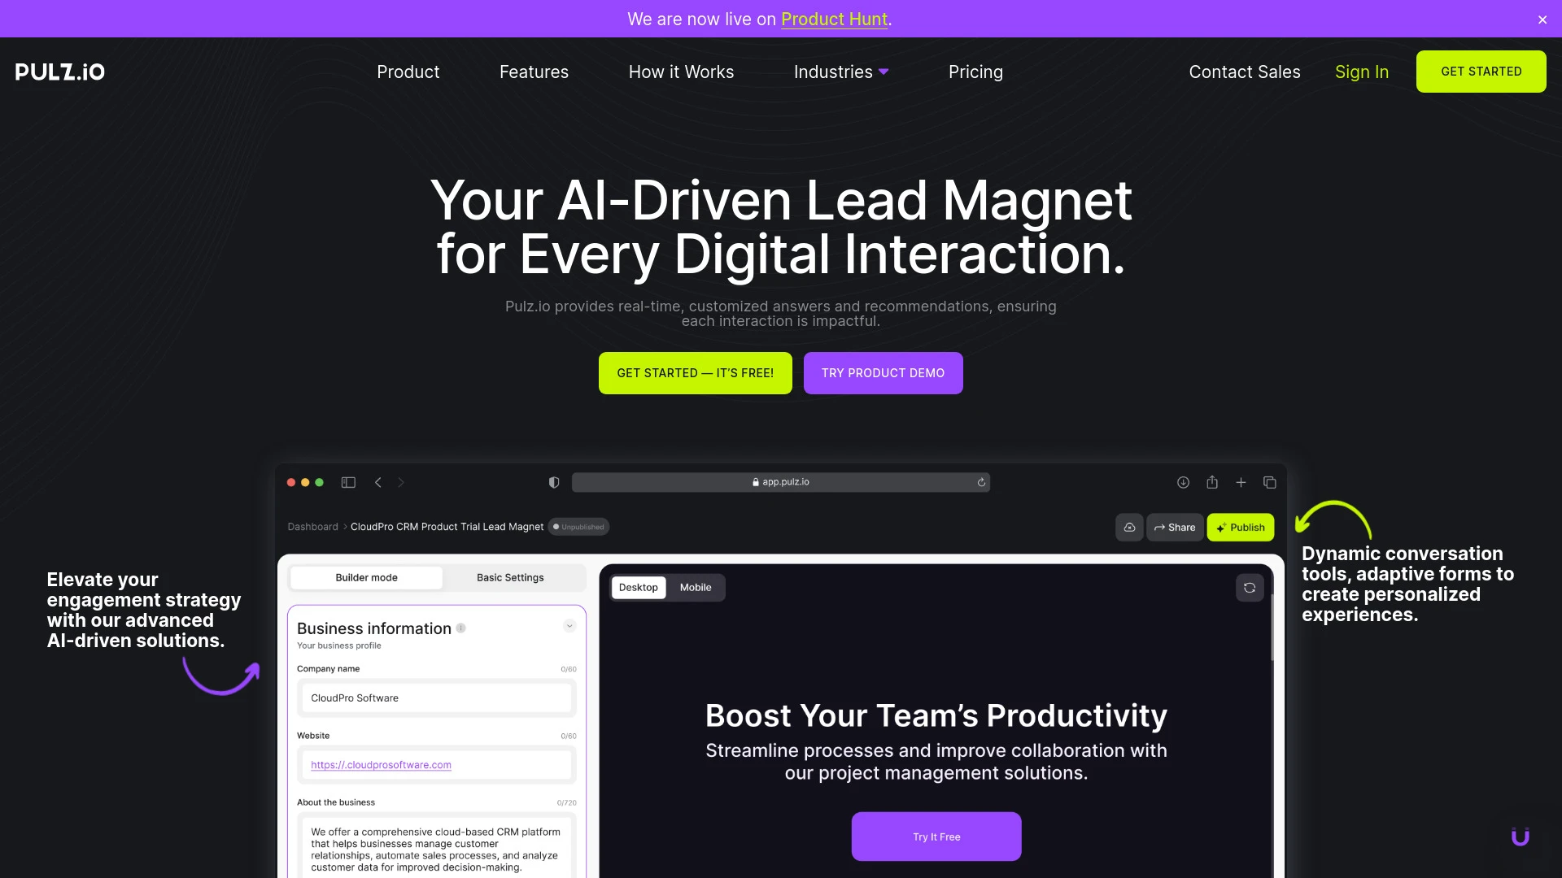Click GET STARTED IT'S FREE button
Viewport: 1562px width, 878px height.
point(696,373)
